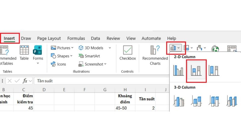This screenshot has height=136, width=241.
Task: Select column G header
Action: click(x=105, y=89)
